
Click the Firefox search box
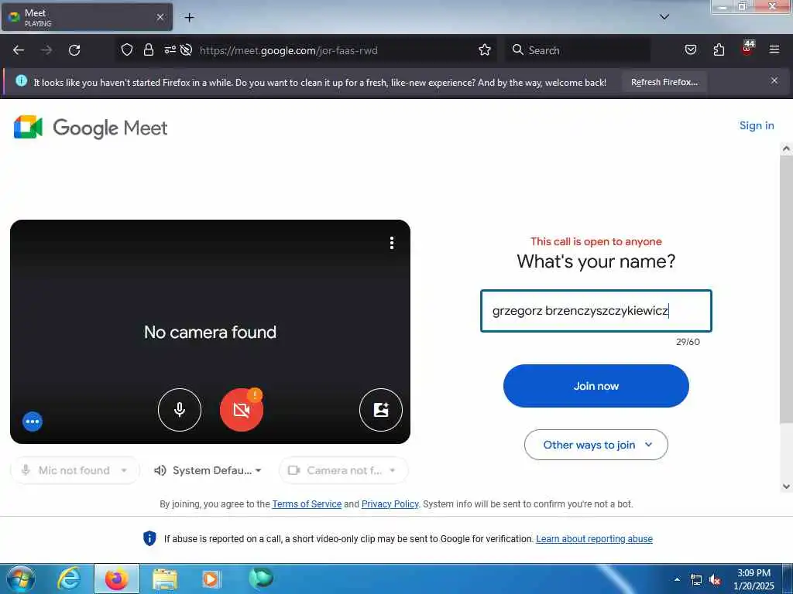[578, 50]
